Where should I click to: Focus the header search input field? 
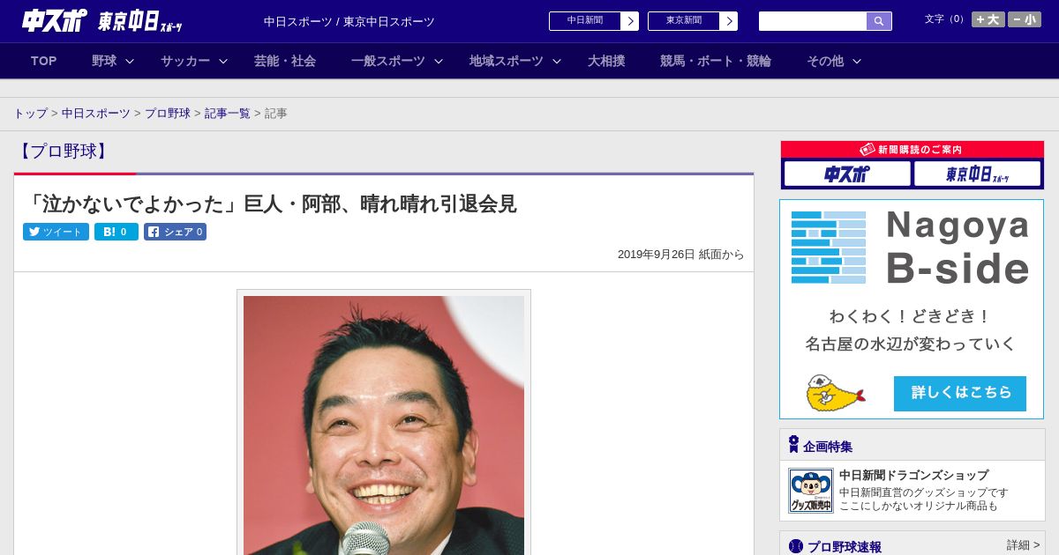[813, 21]
